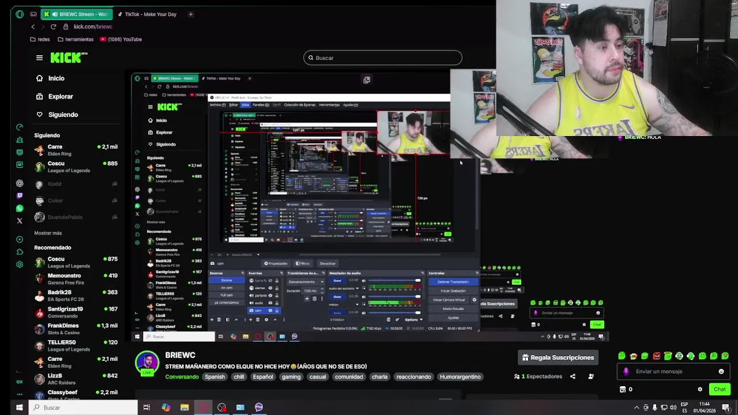Open the herramientas bookmarks folder
The width and height of the screenshot is (738, 415).
point(76,39)
